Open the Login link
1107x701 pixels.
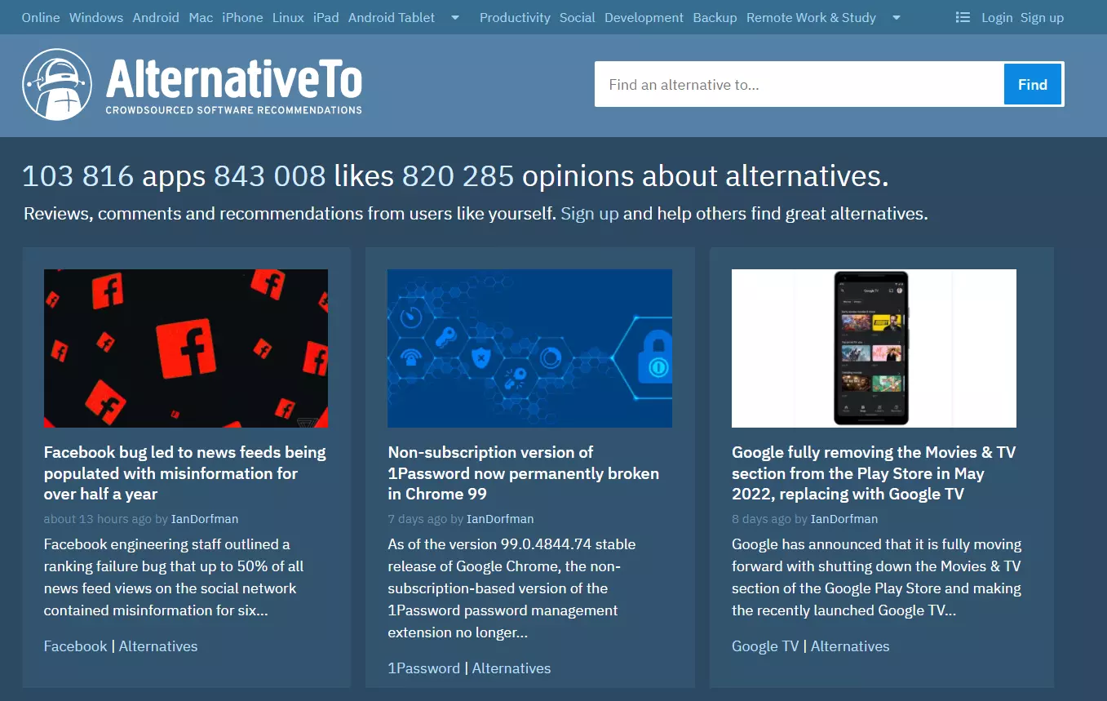(996, 17)
